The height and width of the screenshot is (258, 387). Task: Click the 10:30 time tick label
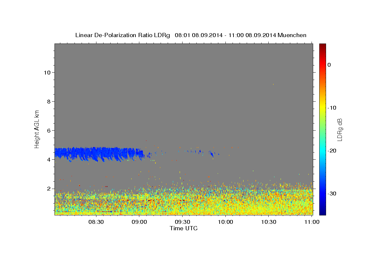point(268,222)
